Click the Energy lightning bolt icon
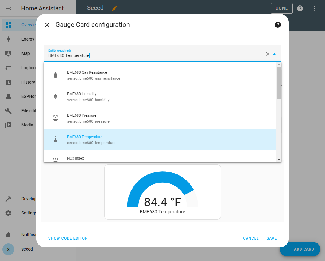 point(8,39)
